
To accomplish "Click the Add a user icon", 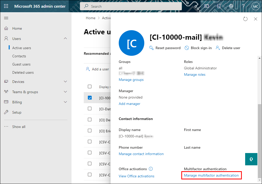I will click(x=88, y=69).
